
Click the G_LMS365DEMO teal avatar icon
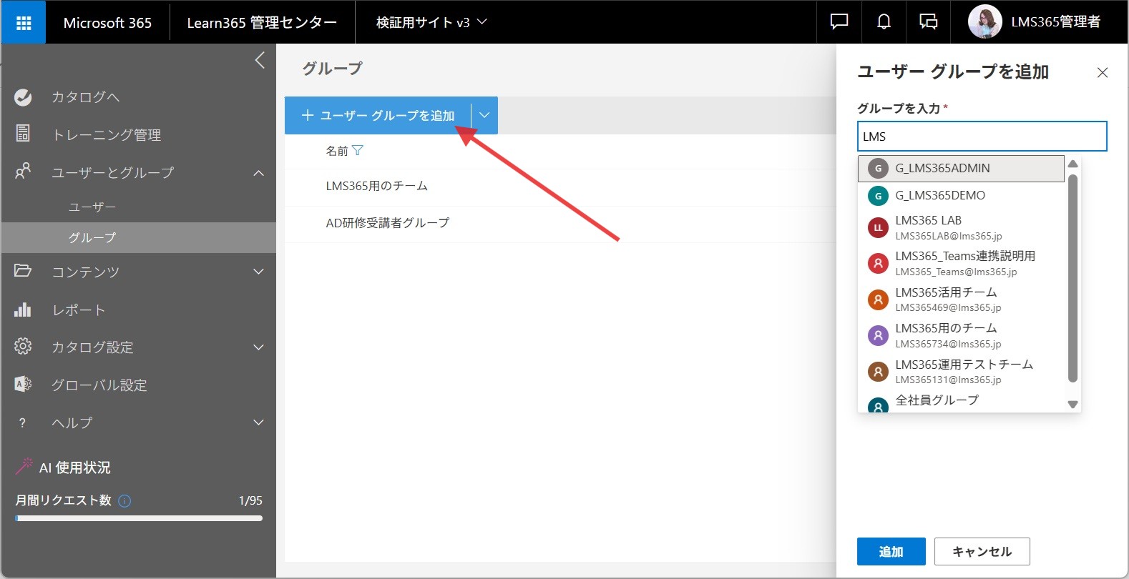click(x=878, y=196)
